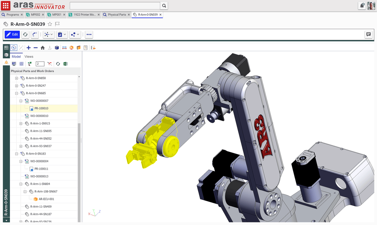Click the blue Edit button

[12, 34]
